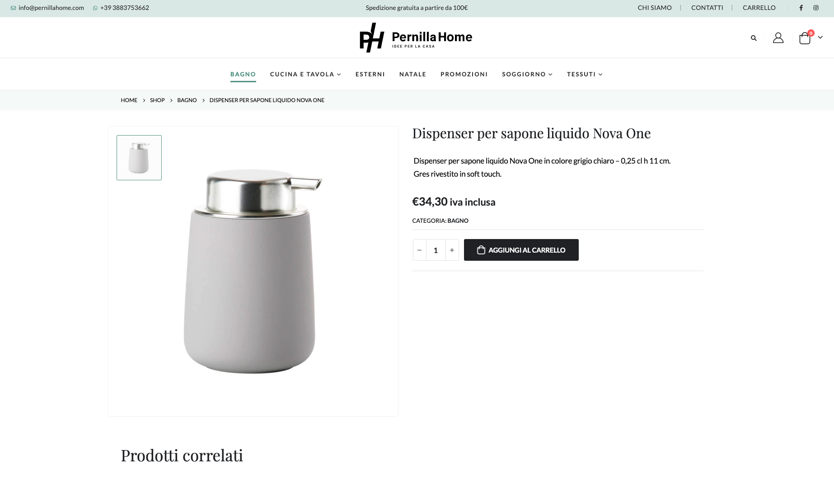Visit the Facebook page icon
Image resolution: width=834 pixels, height=479 pixels.
point(801,8)
